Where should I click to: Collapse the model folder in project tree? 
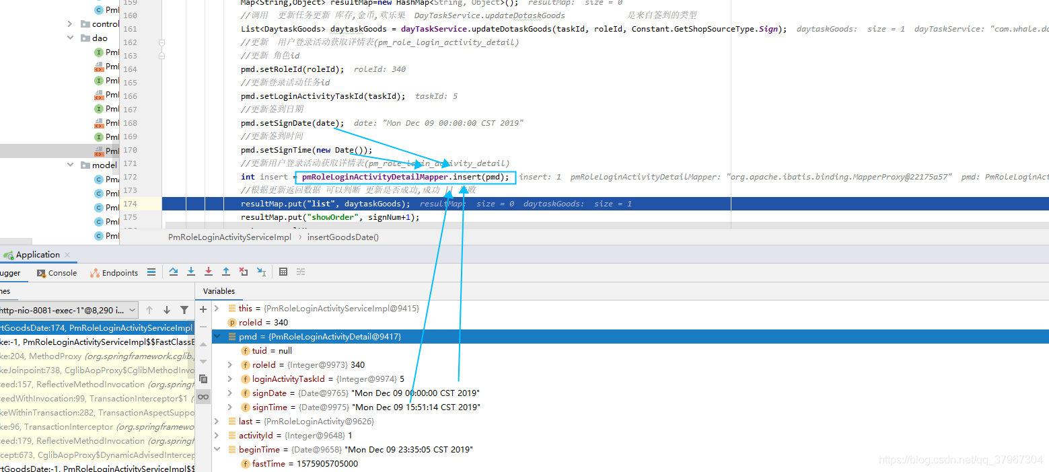pos(70,165)
